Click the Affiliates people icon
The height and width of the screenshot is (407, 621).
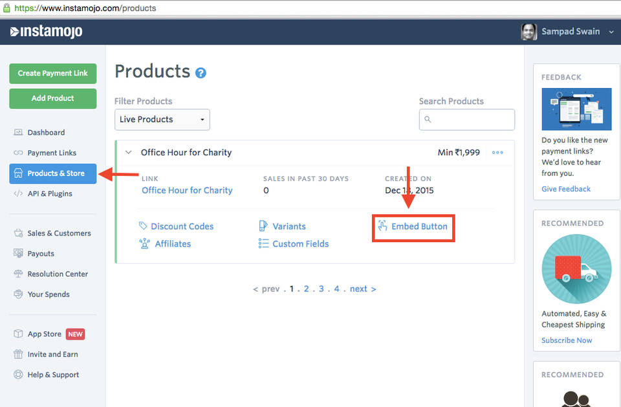point(144,244)
